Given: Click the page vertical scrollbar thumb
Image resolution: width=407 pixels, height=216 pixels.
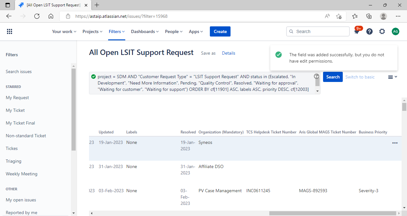Looking at the screenshot, I should coord(404,107).
